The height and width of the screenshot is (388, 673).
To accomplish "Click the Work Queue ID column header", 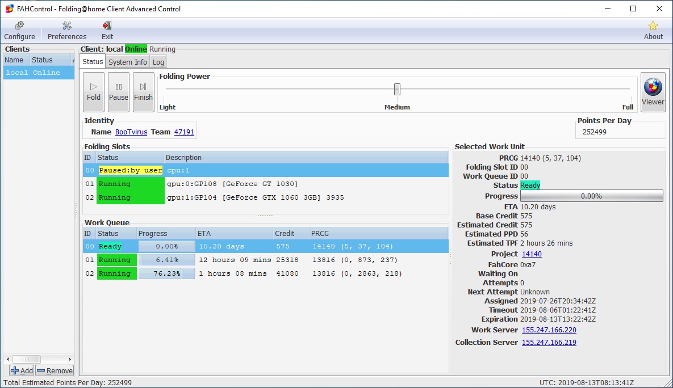I will coord(89,233).
